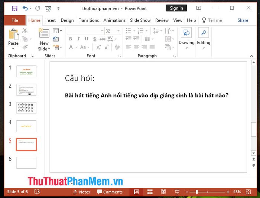Start slide show from beginning icon
Viewport: 260px width, 198px height.
pos(48,9)
